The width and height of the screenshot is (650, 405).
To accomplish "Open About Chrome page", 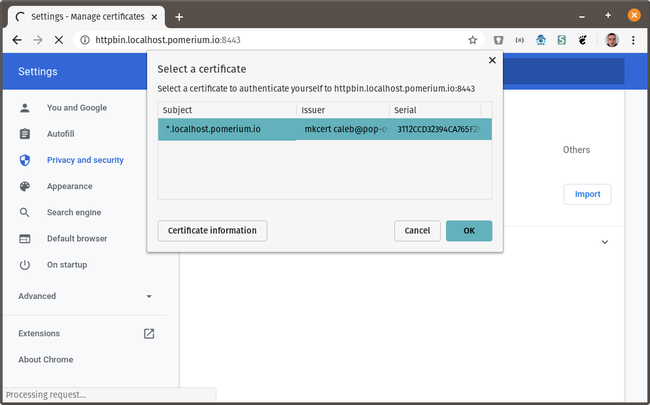I will click(x=46, y=360).
